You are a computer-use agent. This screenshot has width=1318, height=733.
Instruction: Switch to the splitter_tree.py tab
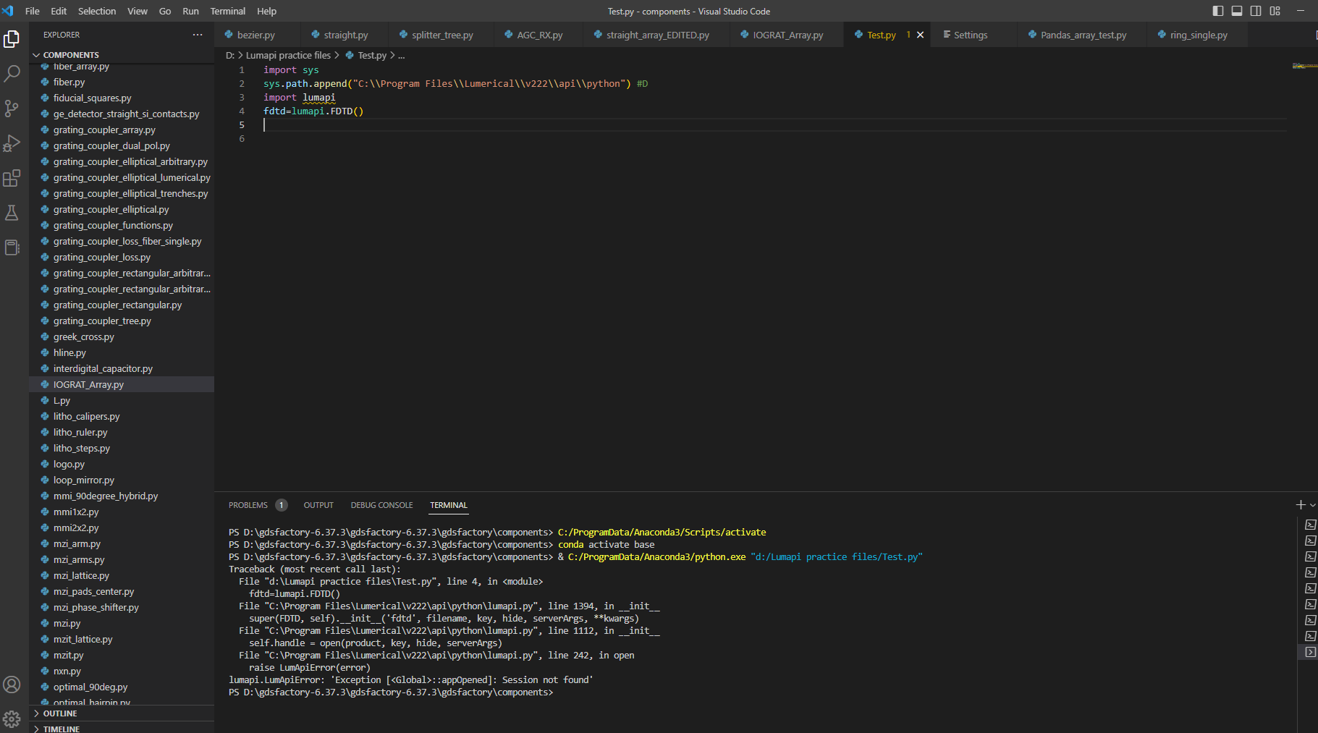coord(442,35)
